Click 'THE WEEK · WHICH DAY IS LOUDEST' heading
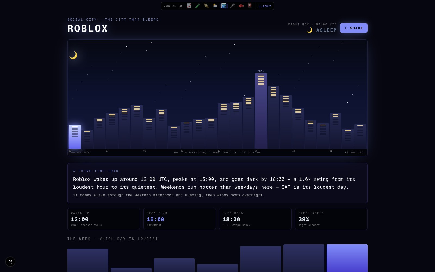Image resolution: width=435 pixels, height=272 pixels. pyautogui.click(x=113, y=239)
